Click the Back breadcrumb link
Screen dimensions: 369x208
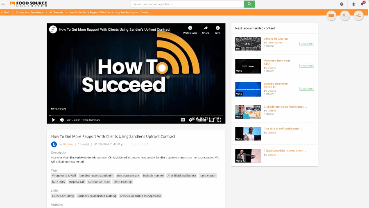point(6,12)
